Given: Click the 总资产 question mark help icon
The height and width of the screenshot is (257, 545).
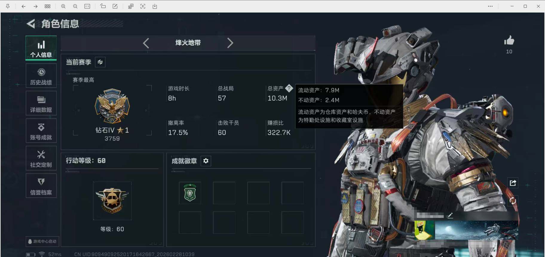Looking at the screenshot, I should click(x=289, y=88).
